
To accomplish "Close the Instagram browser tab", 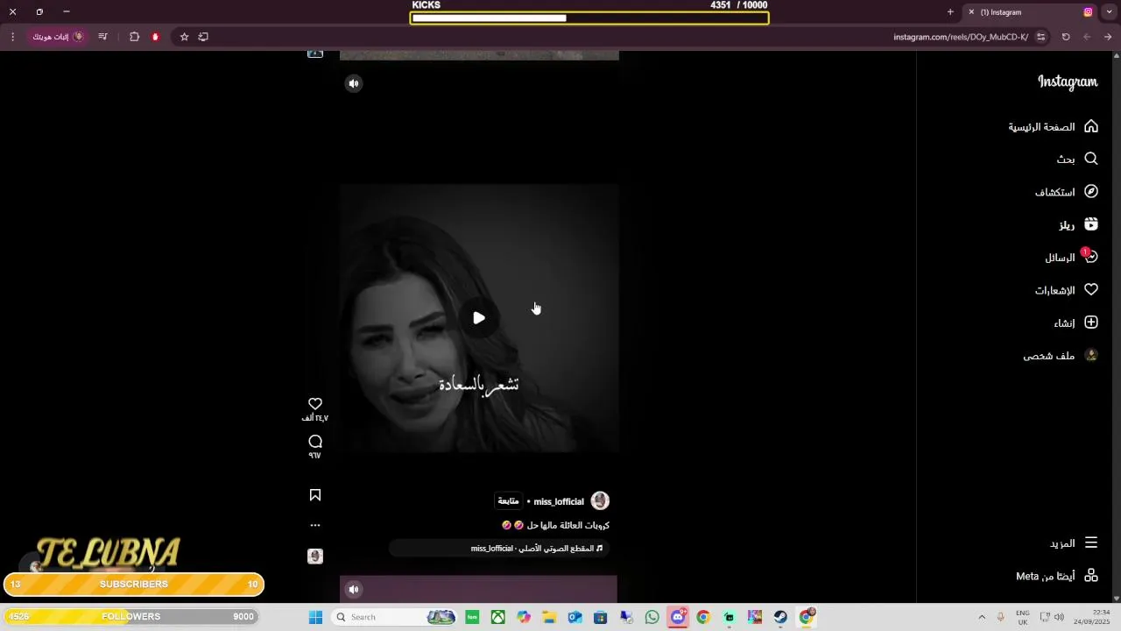I will pyautogui.click(x=971, y=12).
